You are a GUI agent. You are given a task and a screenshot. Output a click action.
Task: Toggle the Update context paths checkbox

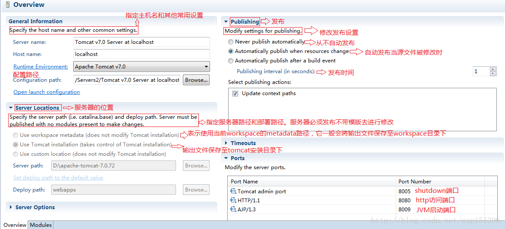[x=235, y=93]
